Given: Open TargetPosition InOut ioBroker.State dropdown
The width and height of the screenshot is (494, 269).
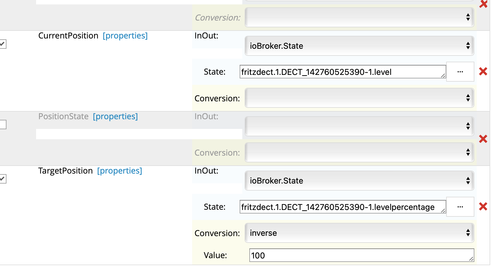Looking at the screenshot, I should (359, 181).
